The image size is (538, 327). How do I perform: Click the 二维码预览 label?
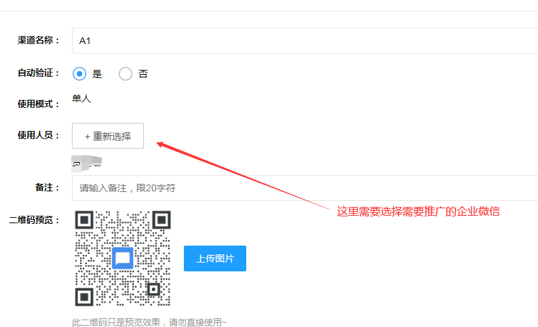tap(35, 220)
